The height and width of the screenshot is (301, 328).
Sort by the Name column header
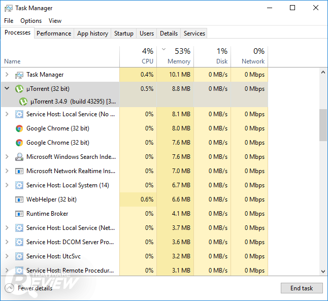point(60,56)
